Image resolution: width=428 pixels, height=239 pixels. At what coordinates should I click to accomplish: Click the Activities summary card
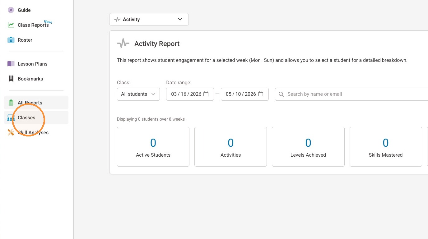(x=230, y=147)
